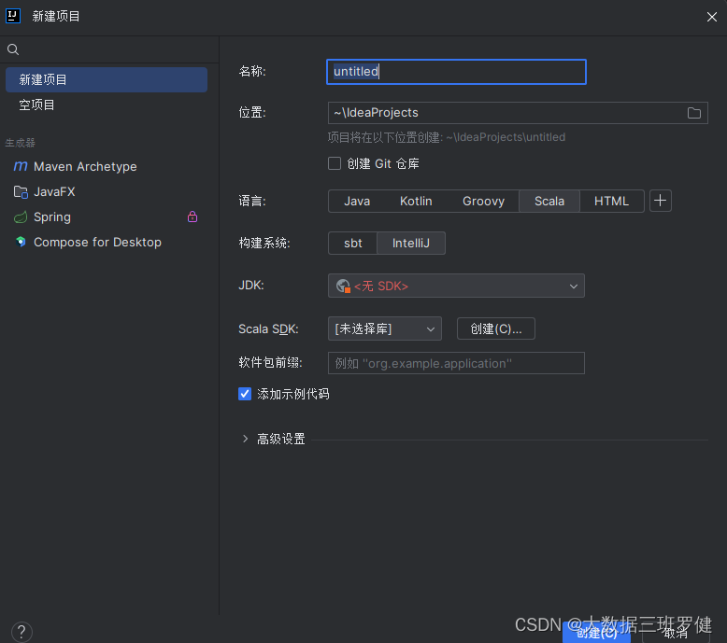The width and height of the screenshot is (727, 643).
Task: Select 新建项目 in the sidebar
Action: 107,79
